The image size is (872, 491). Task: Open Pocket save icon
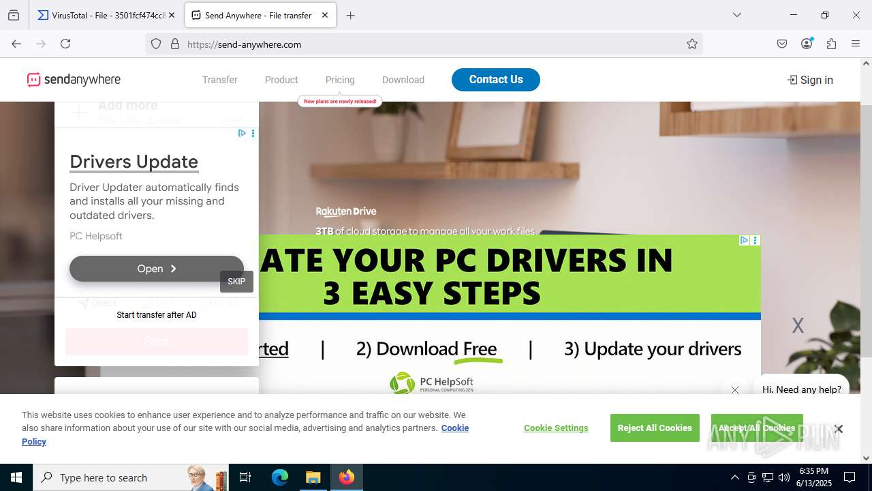point(782,44)
